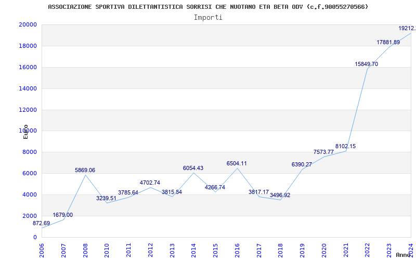
Task: Click the Importi chart subtitle
Action: 208,17
